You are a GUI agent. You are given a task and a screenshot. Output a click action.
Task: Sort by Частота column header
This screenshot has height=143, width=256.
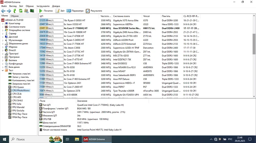[x=106, y=16]
